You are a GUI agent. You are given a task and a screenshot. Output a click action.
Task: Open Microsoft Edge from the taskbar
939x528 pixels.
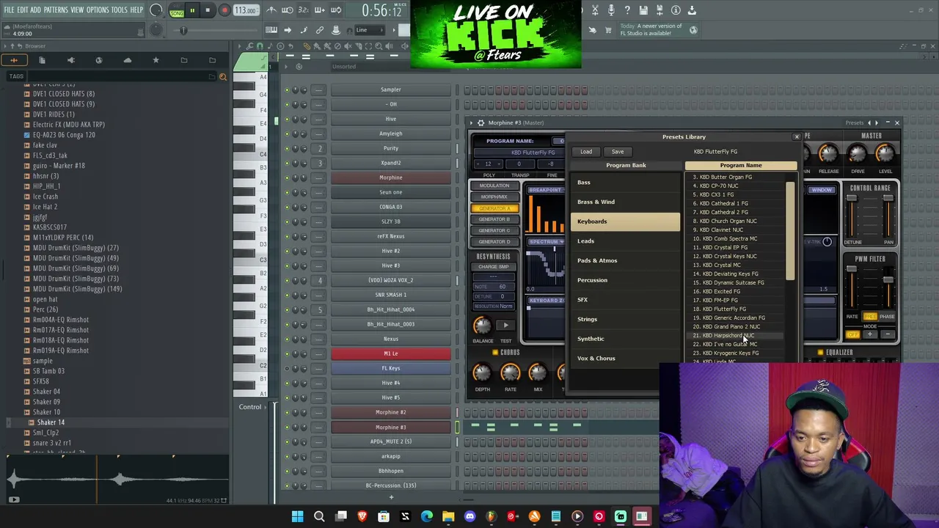click(x=427, y=517)
